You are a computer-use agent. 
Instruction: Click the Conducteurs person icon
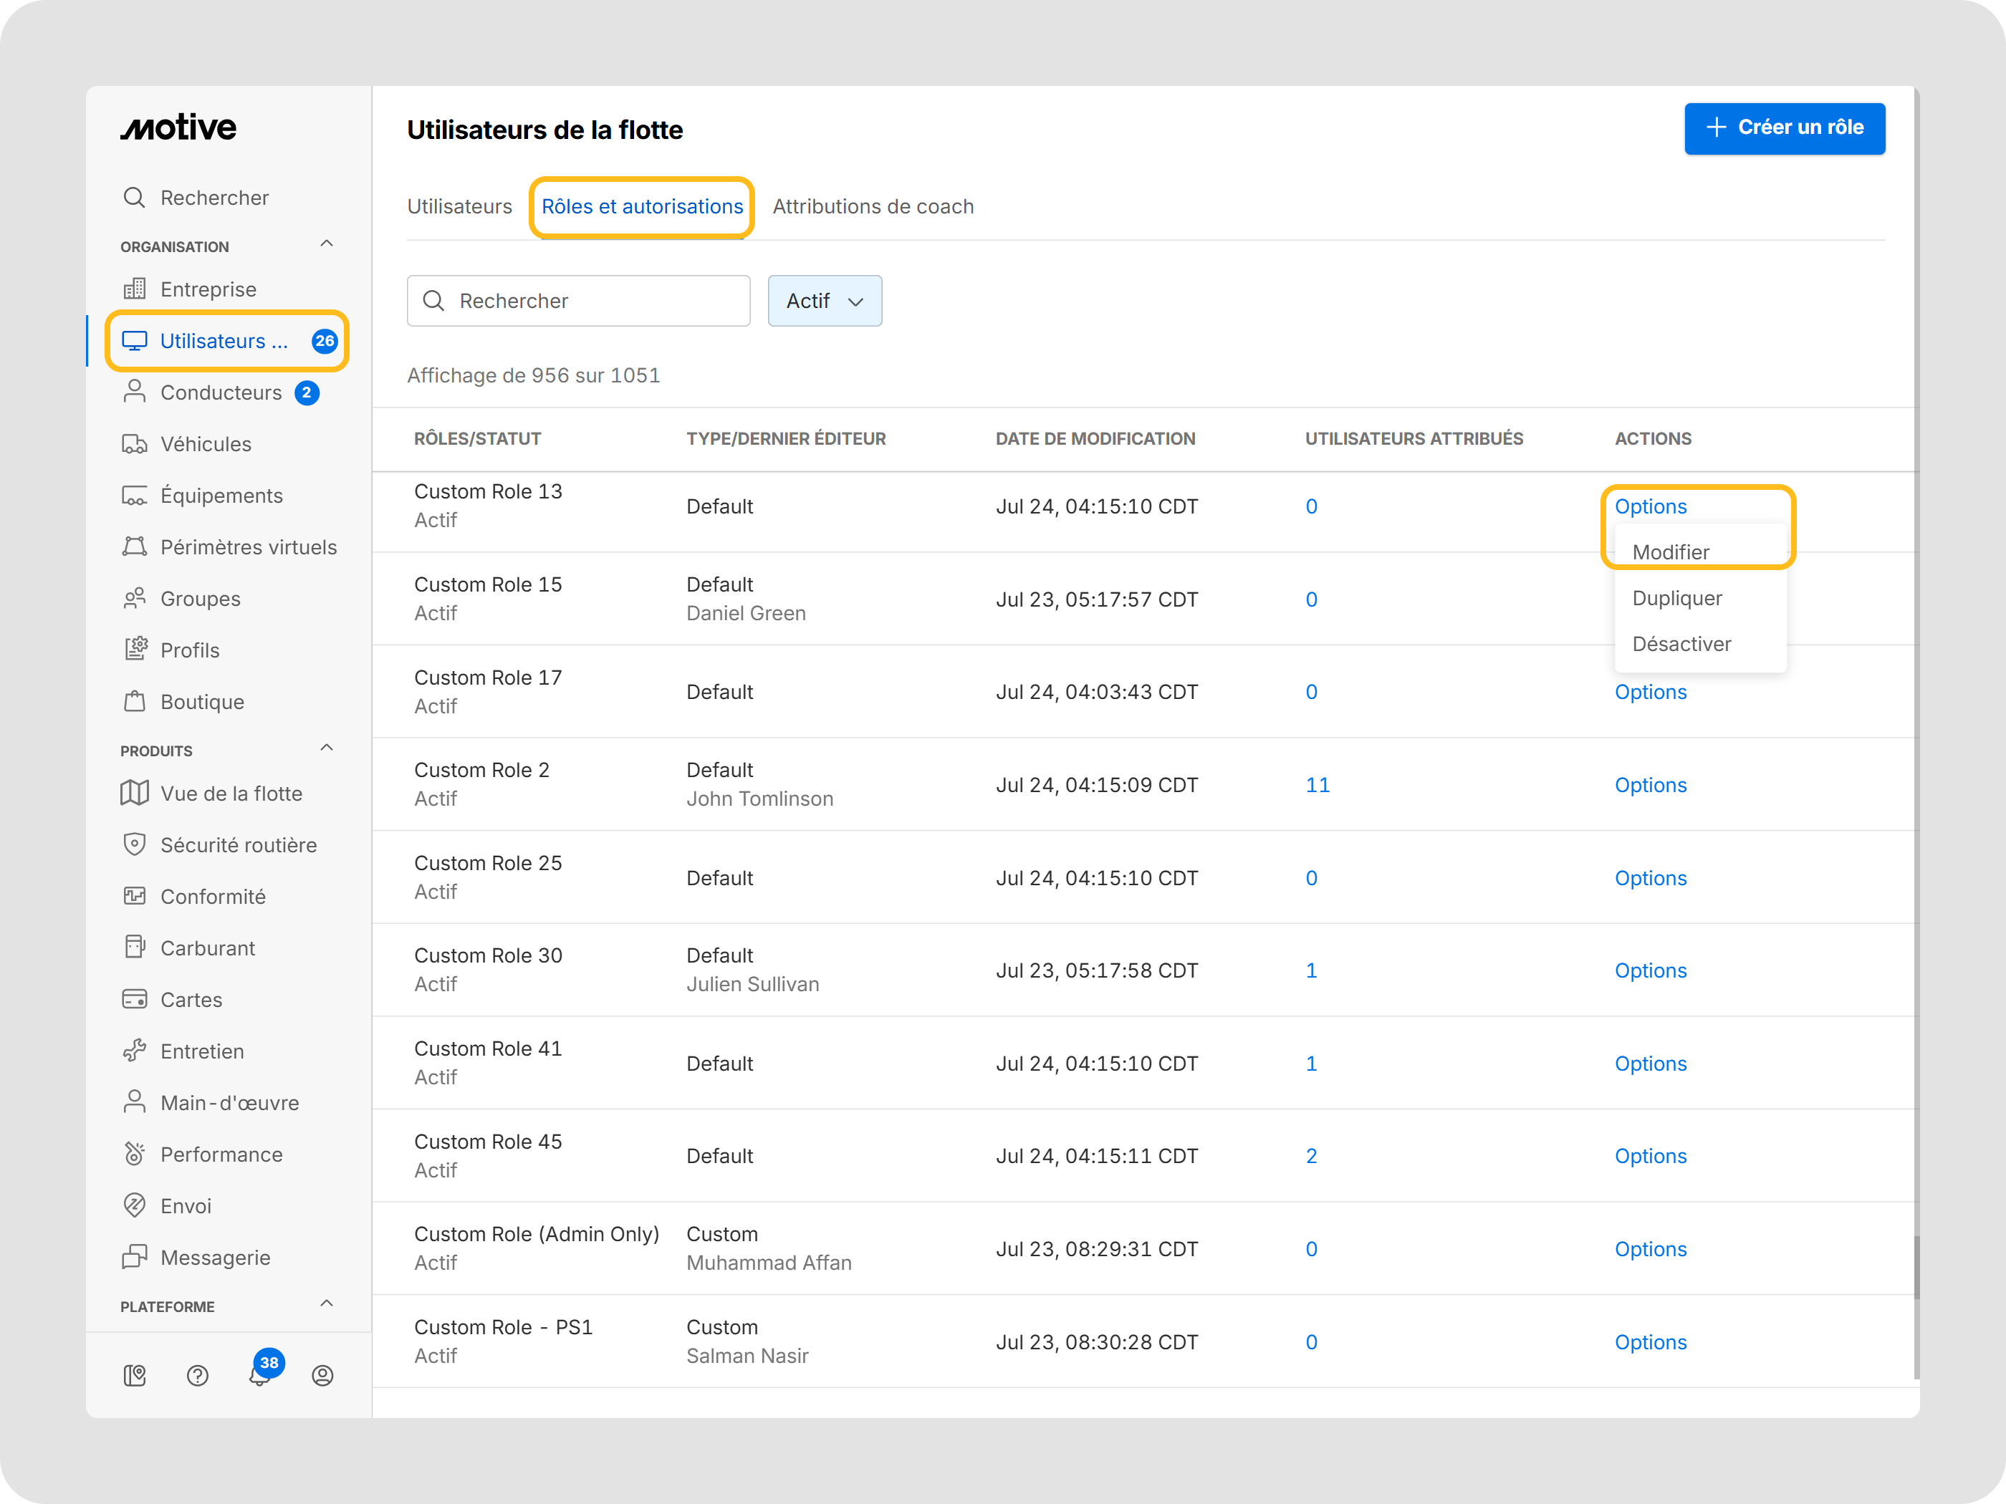click(134, 392)
